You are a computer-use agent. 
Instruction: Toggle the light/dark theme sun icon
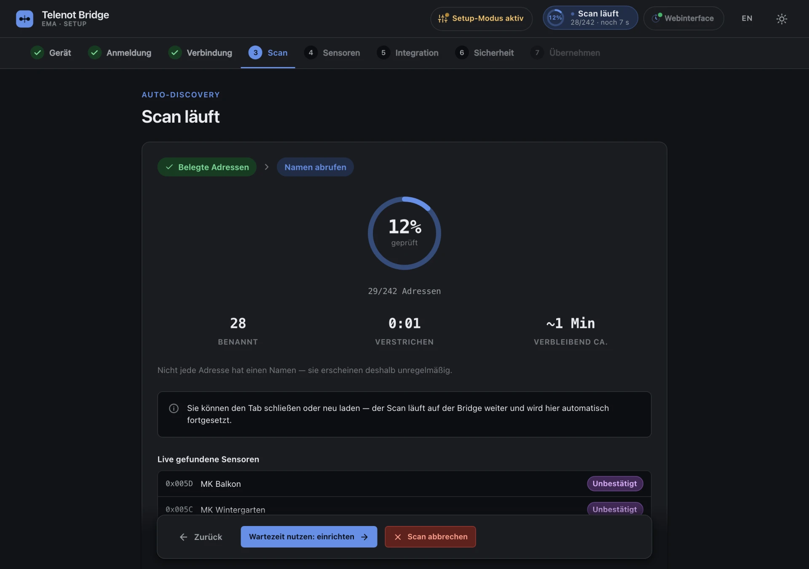pyautogui.click(x=782, y=19)
